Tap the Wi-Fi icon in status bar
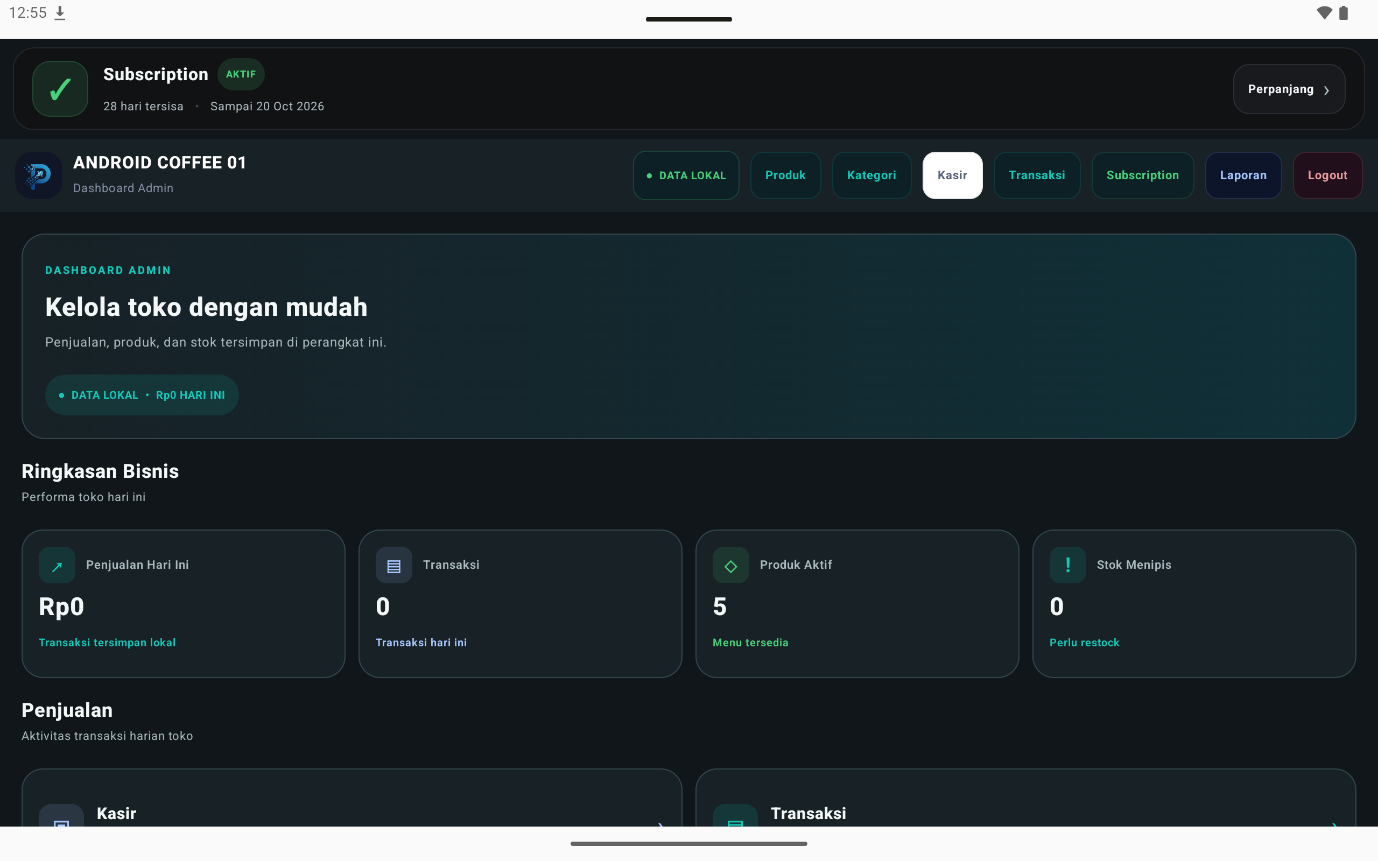 1325,12
